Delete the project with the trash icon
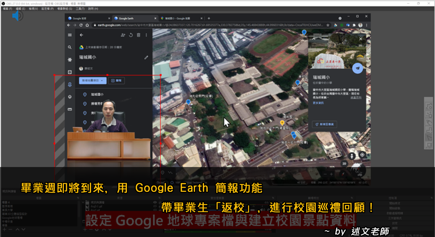This screenshot has height=237, width=435. click(x=139, y=35)
